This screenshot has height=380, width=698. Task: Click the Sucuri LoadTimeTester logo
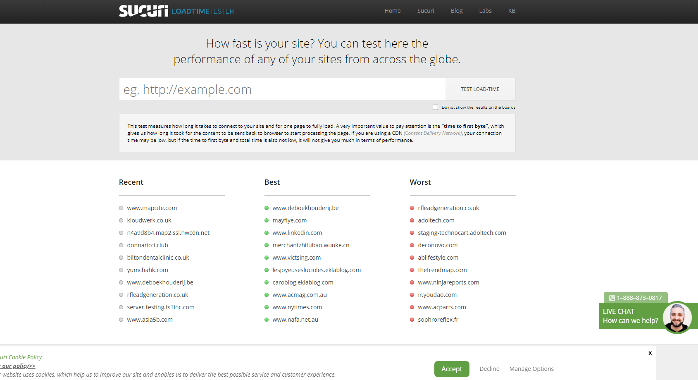click(176, 11)
